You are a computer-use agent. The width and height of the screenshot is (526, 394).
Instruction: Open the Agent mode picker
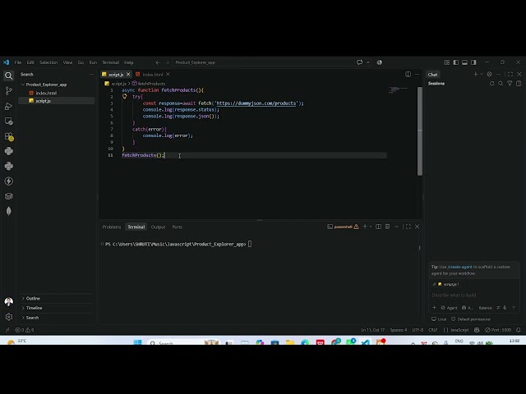[x=449, y=308]
